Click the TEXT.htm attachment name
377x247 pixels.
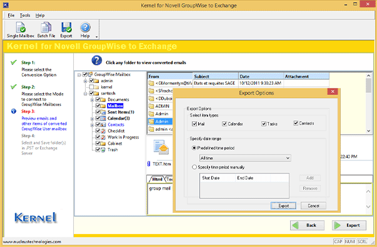pos(161,164)
